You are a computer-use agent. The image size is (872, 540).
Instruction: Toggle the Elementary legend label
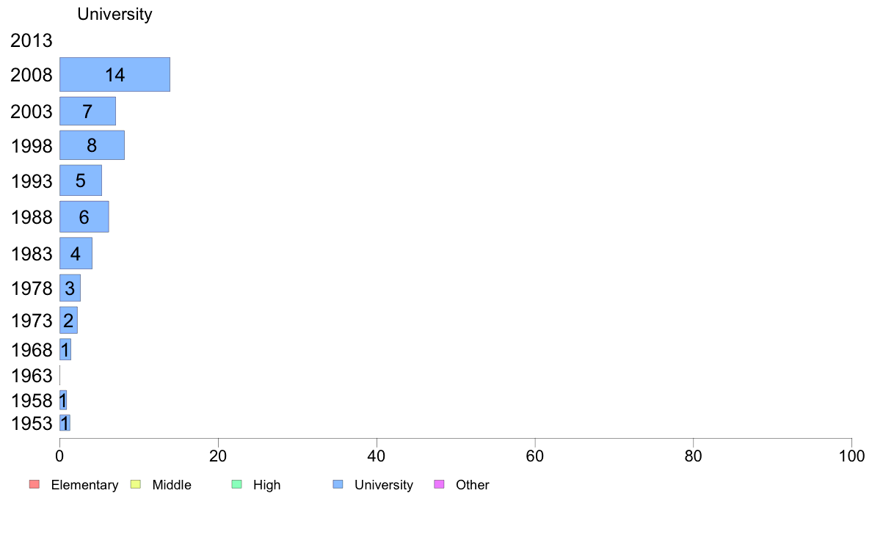click(x=84, y=485)
